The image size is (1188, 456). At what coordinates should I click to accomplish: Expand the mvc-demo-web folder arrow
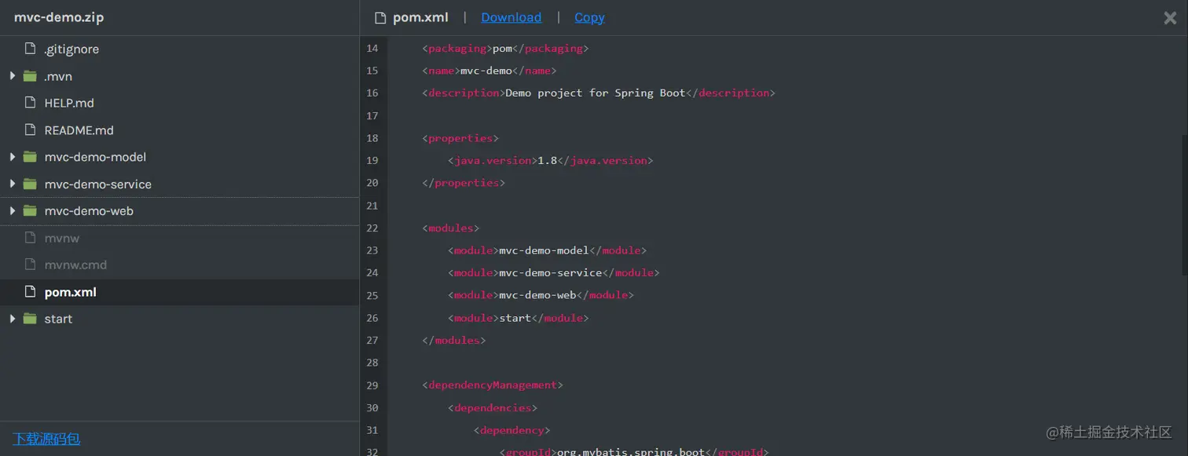pyautogui.click(x=13, y=211)
